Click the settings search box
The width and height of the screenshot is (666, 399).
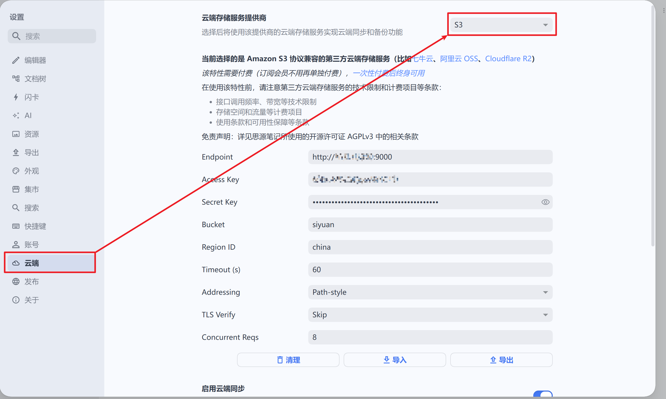click(x=52, y=36)
